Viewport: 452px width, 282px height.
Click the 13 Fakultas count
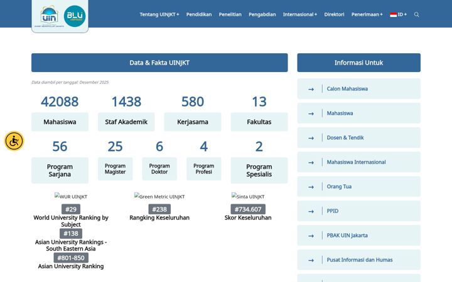[x=259, y=102]
